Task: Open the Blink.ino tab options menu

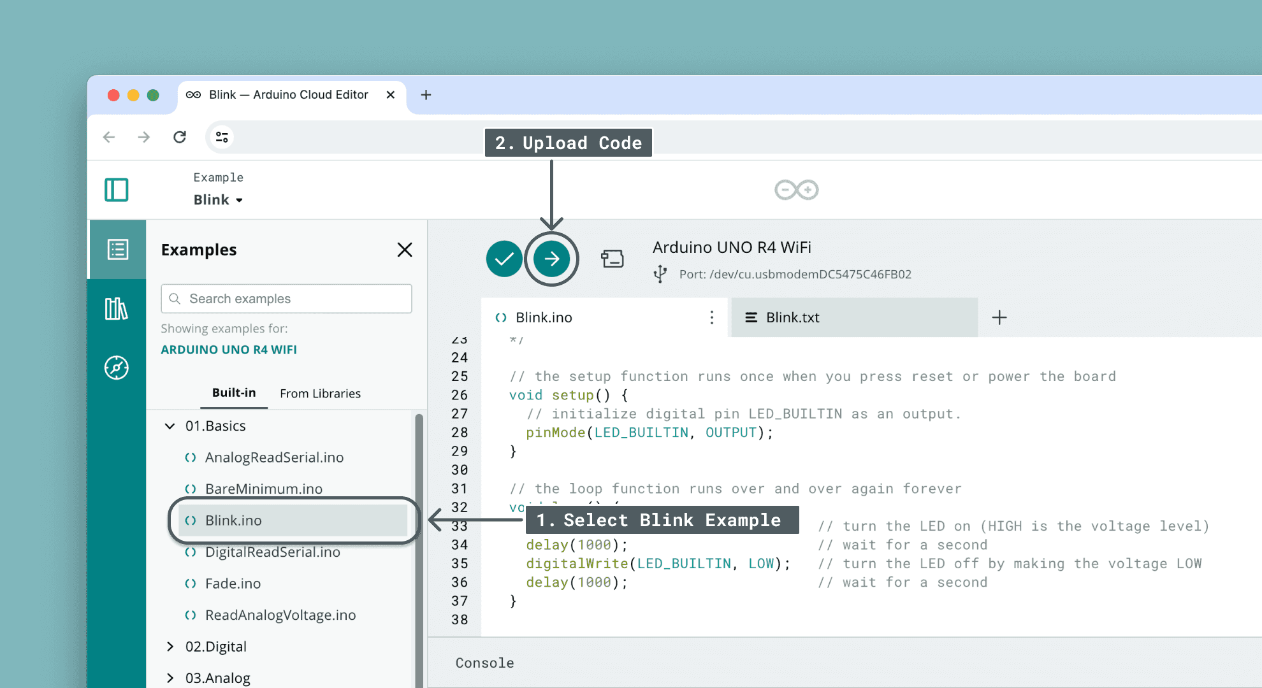Action: coord(711,317)
